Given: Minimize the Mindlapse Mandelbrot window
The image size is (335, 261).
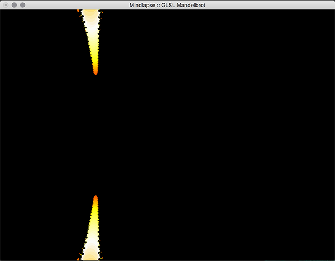Looking at the screenshot, I should pyautogui.click(x=15, y=4).
